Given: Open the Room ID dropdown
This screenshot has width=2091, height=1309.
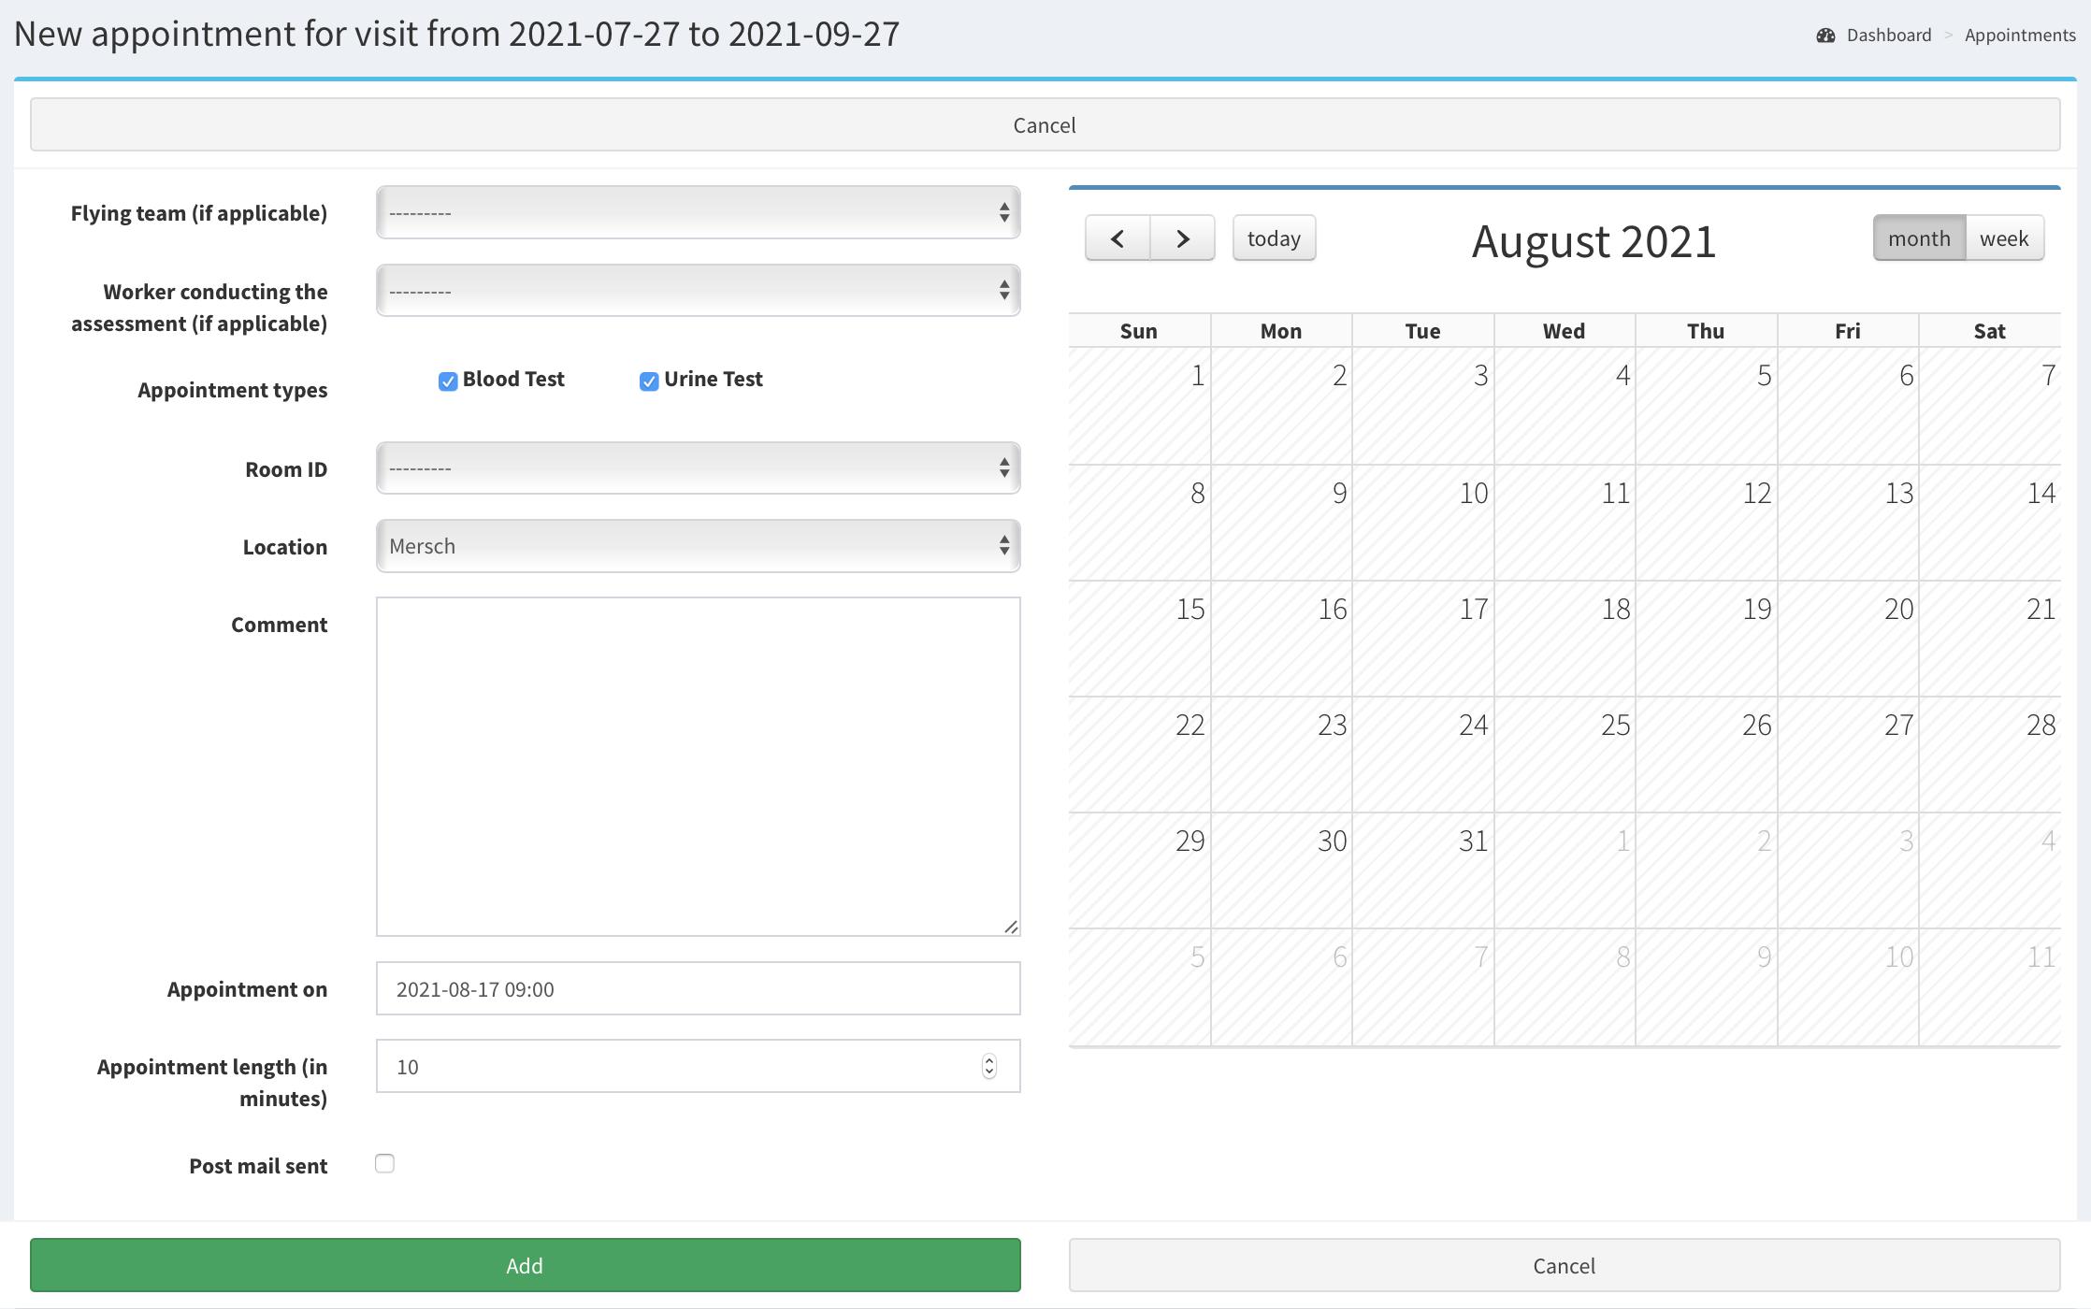Looking at the screenshot, I should [698, 468].
